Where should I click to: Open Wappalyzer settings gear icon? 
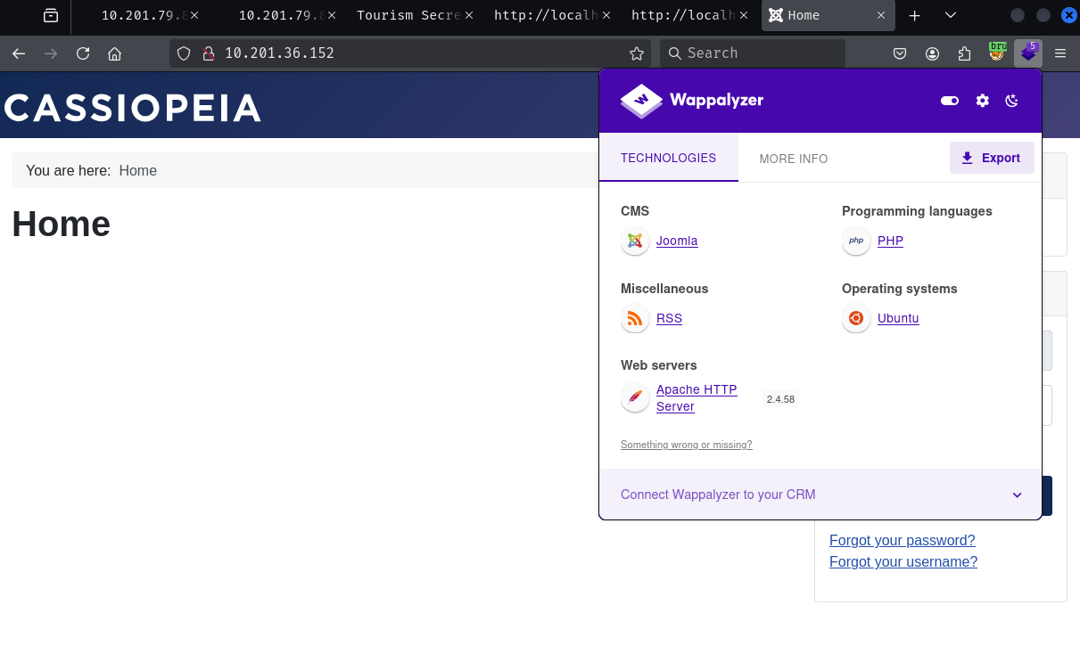click(982, 101)
